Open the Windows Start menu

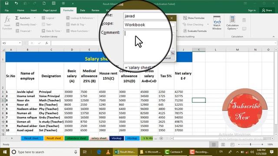pos(5,152)
